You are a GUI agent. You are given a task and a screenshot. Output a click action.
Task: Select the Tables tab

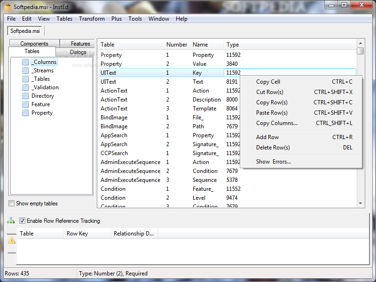click(32, 51)
